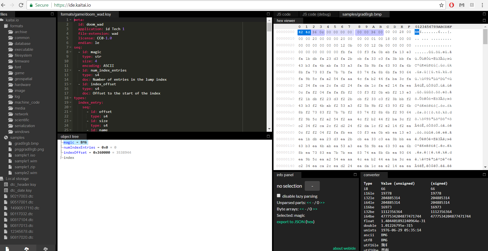Open the about webide link

344,248
